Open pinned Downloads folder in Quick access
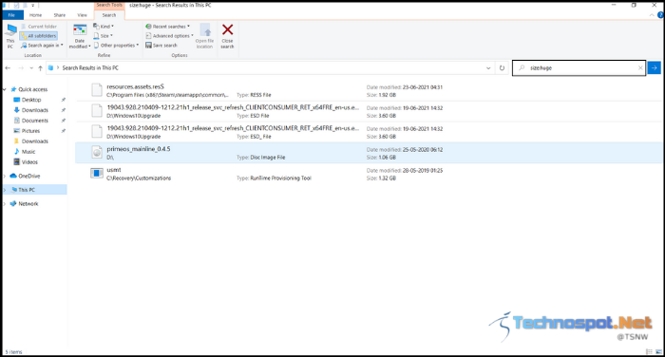 pos(35,110)
